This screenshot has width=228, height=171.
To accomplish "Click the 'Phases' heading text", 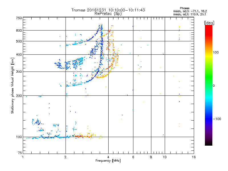I will coord(184,8).
